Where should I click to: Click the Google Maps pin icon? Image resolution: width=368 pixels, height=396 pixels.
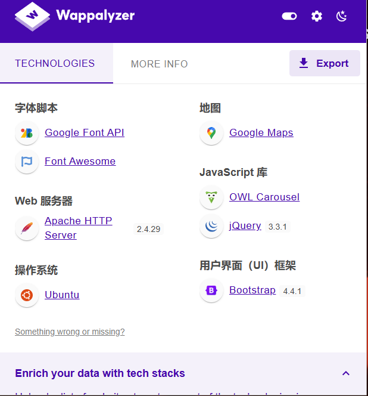[x=211, y=133]
